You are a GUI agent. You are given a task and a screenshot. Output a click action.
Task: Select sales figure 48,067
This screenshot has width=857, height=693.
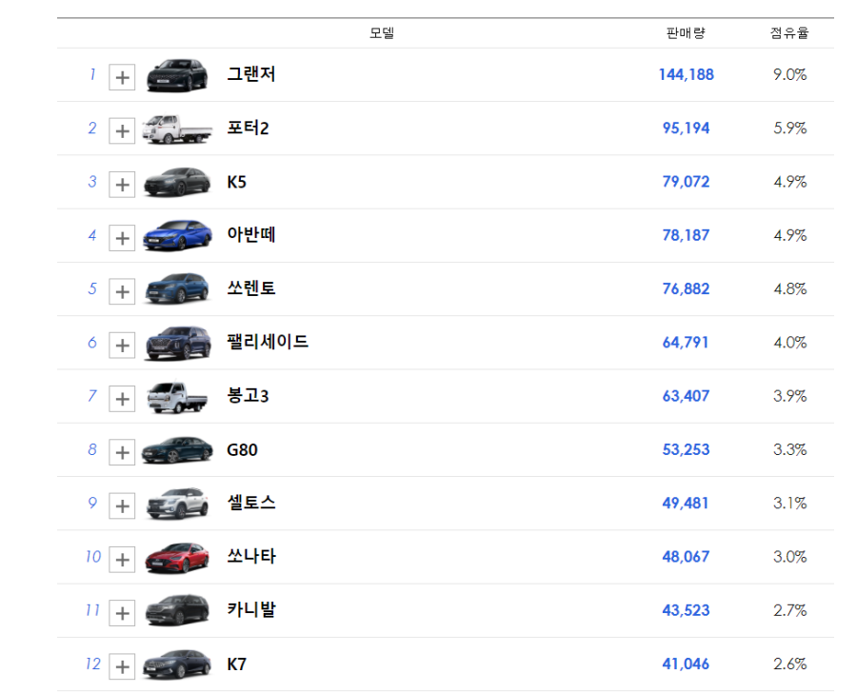point(686,556)
